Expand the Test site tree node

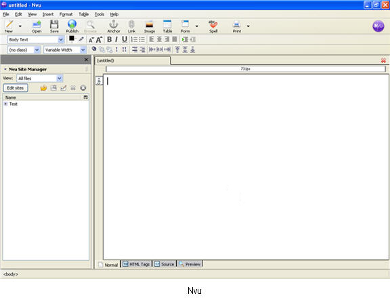5,104
